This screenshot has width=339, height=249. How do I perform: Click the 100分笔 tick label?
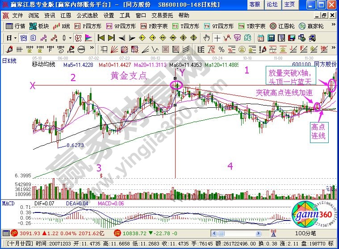308,233
